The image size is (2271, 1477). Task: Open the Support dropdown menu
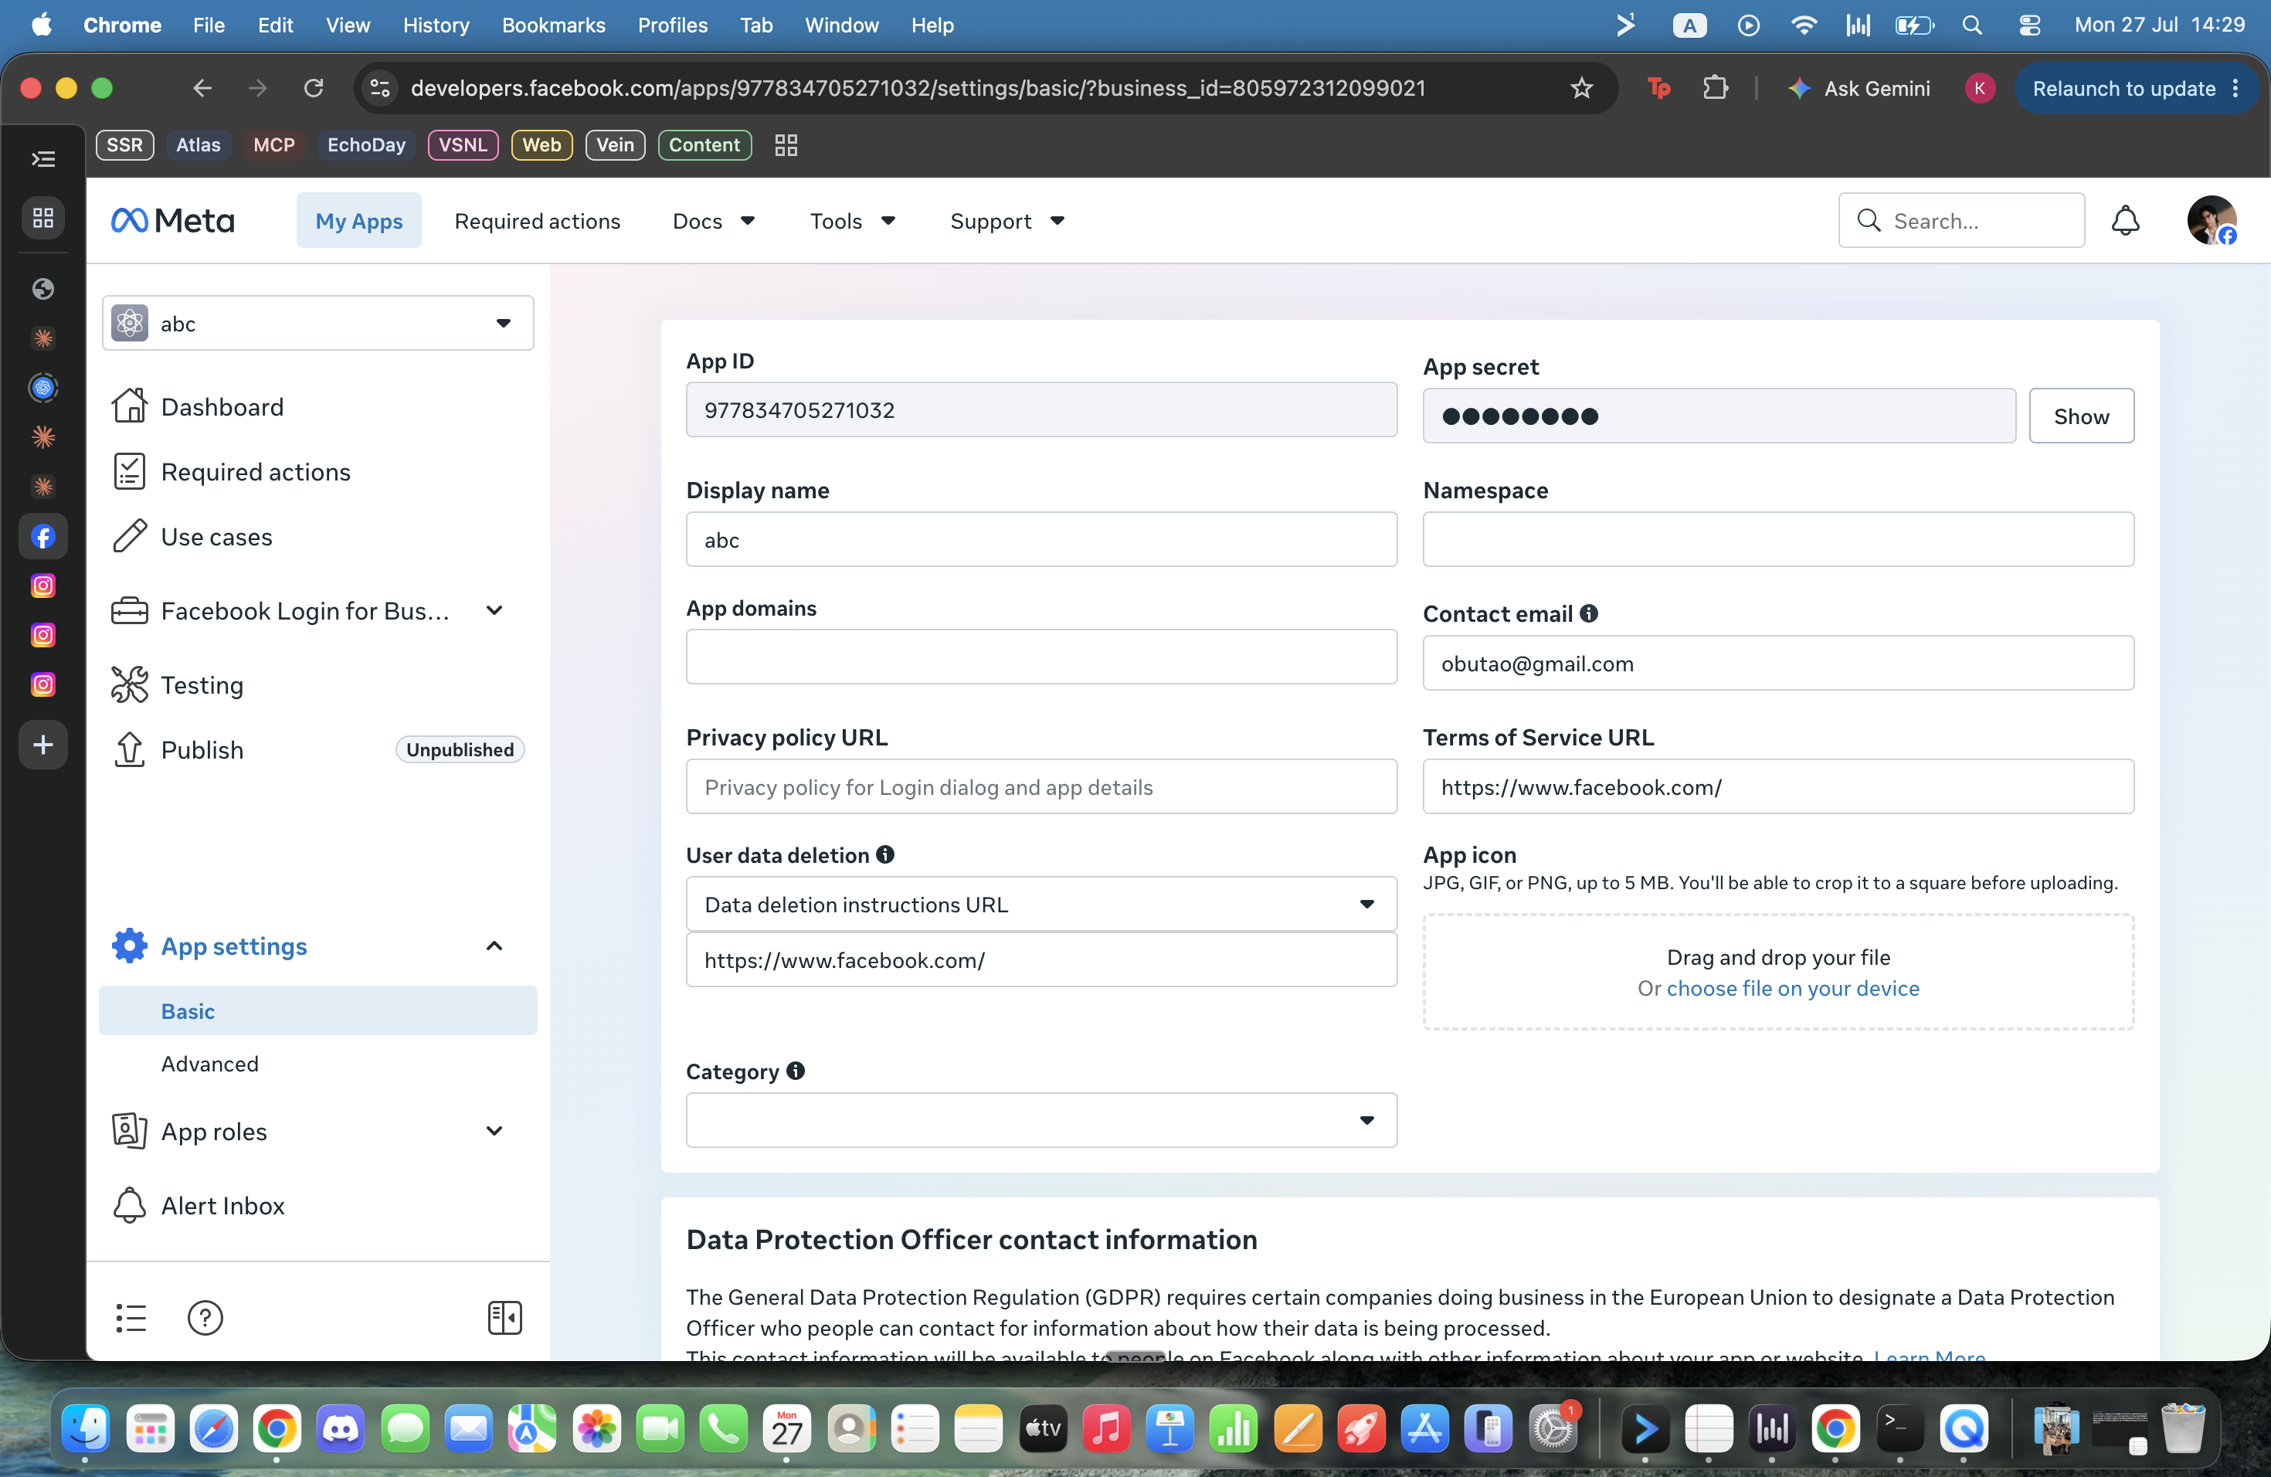(1007, 220)
